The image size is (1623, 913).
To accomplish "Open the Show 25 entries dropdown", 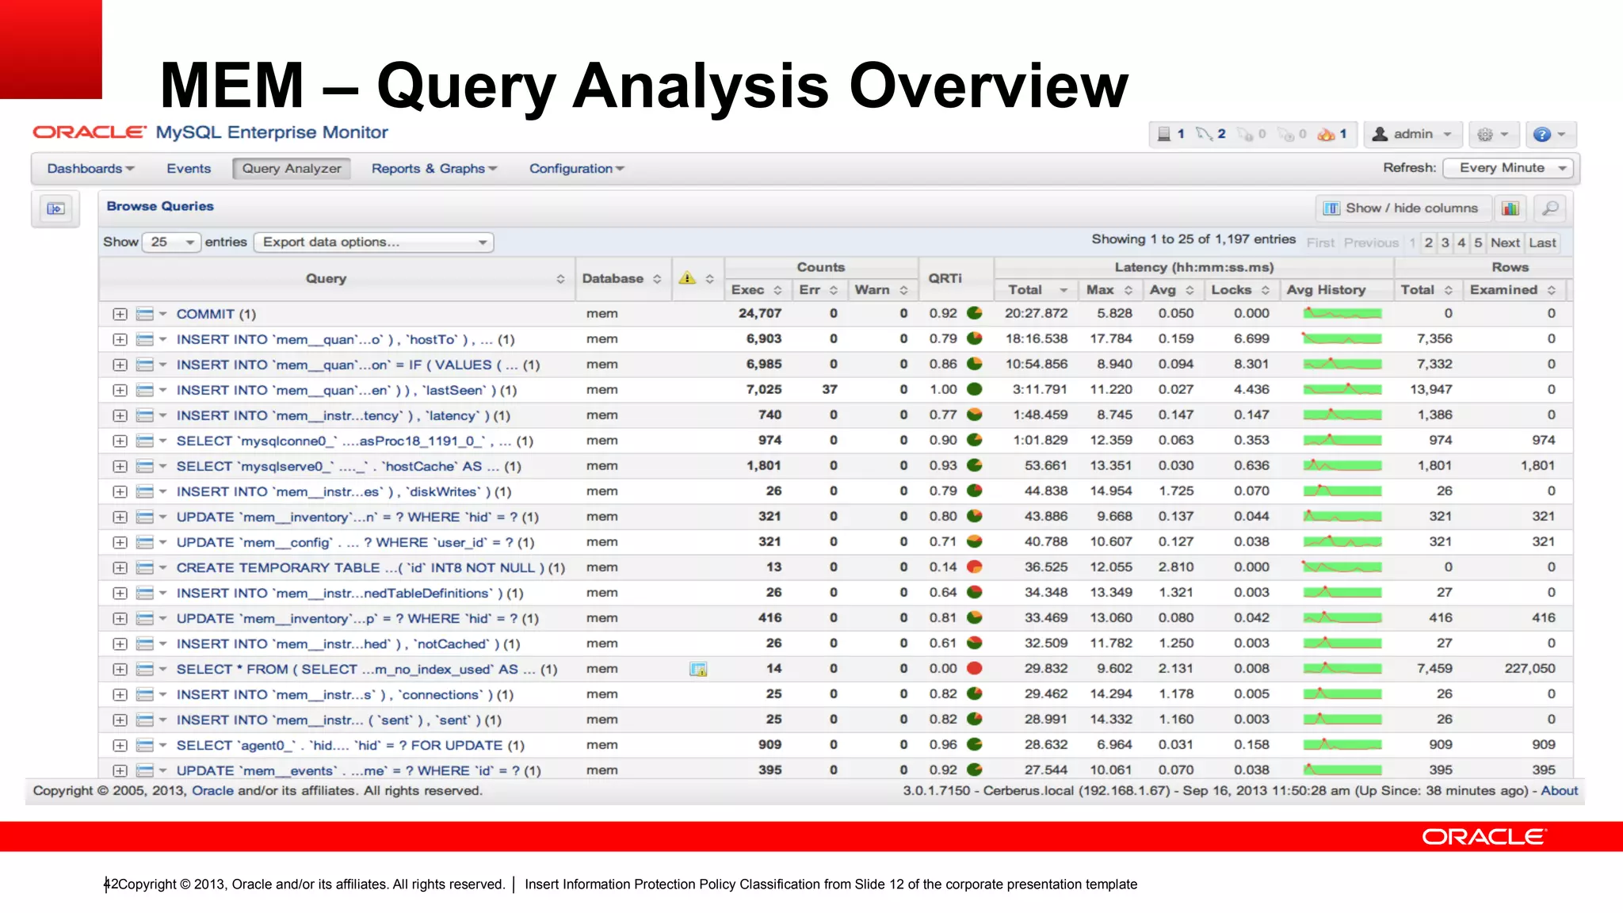I will tap(171, 243).
